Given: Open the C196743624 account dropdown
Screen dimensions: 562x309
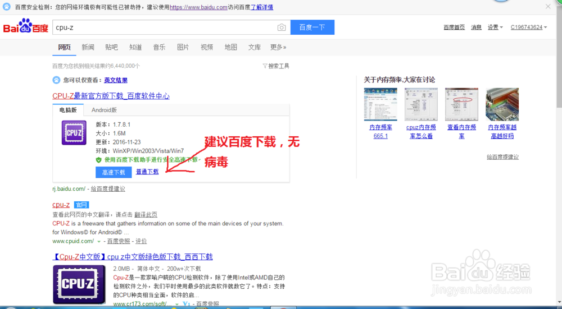Looking at the screenshot, I should click(x=529, y=27).
